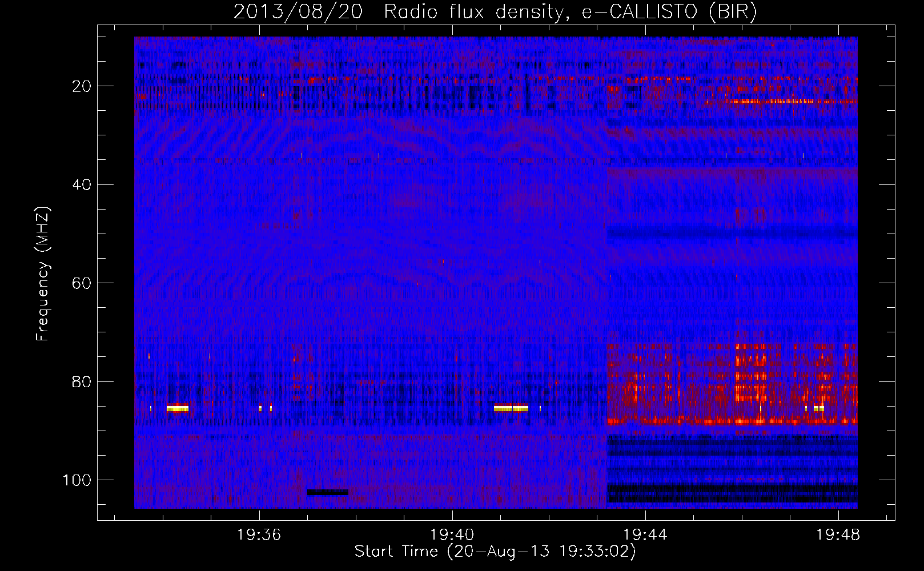Click the bright yellow burst near 19:41
The height and width of the screenshot is (571, 924).
511,408
